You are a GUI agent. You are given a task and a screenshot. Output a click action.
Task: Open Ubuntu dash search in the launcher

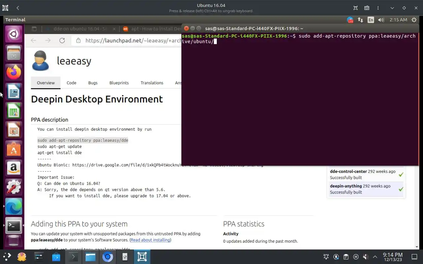click(14, 34)
